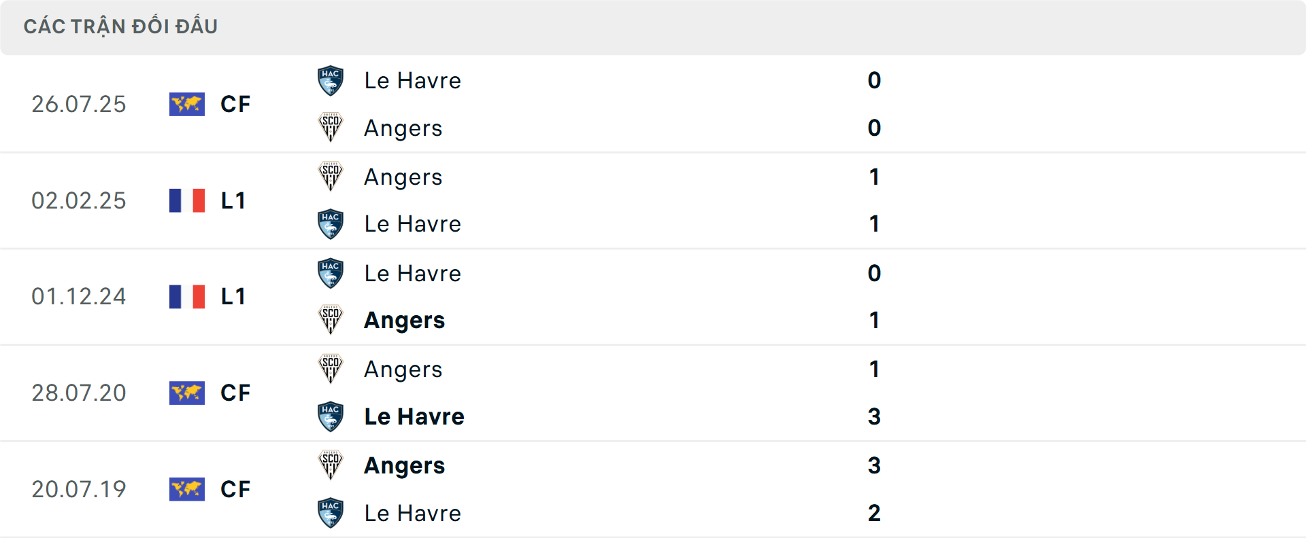Click the globe icon beside CF on 20.07.19

pos(186,489)
